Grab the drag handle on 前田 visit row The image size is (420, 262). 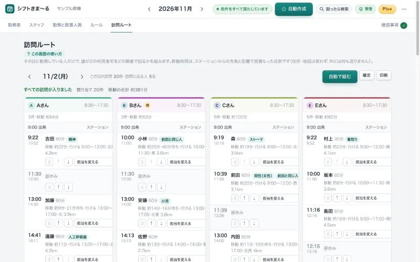[235, 198]
